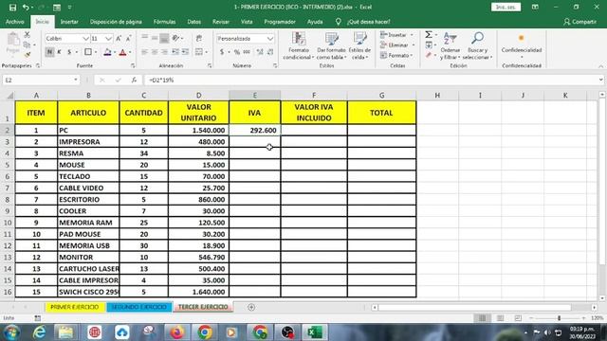Open Firefox from the taskbar

point(177,332)
